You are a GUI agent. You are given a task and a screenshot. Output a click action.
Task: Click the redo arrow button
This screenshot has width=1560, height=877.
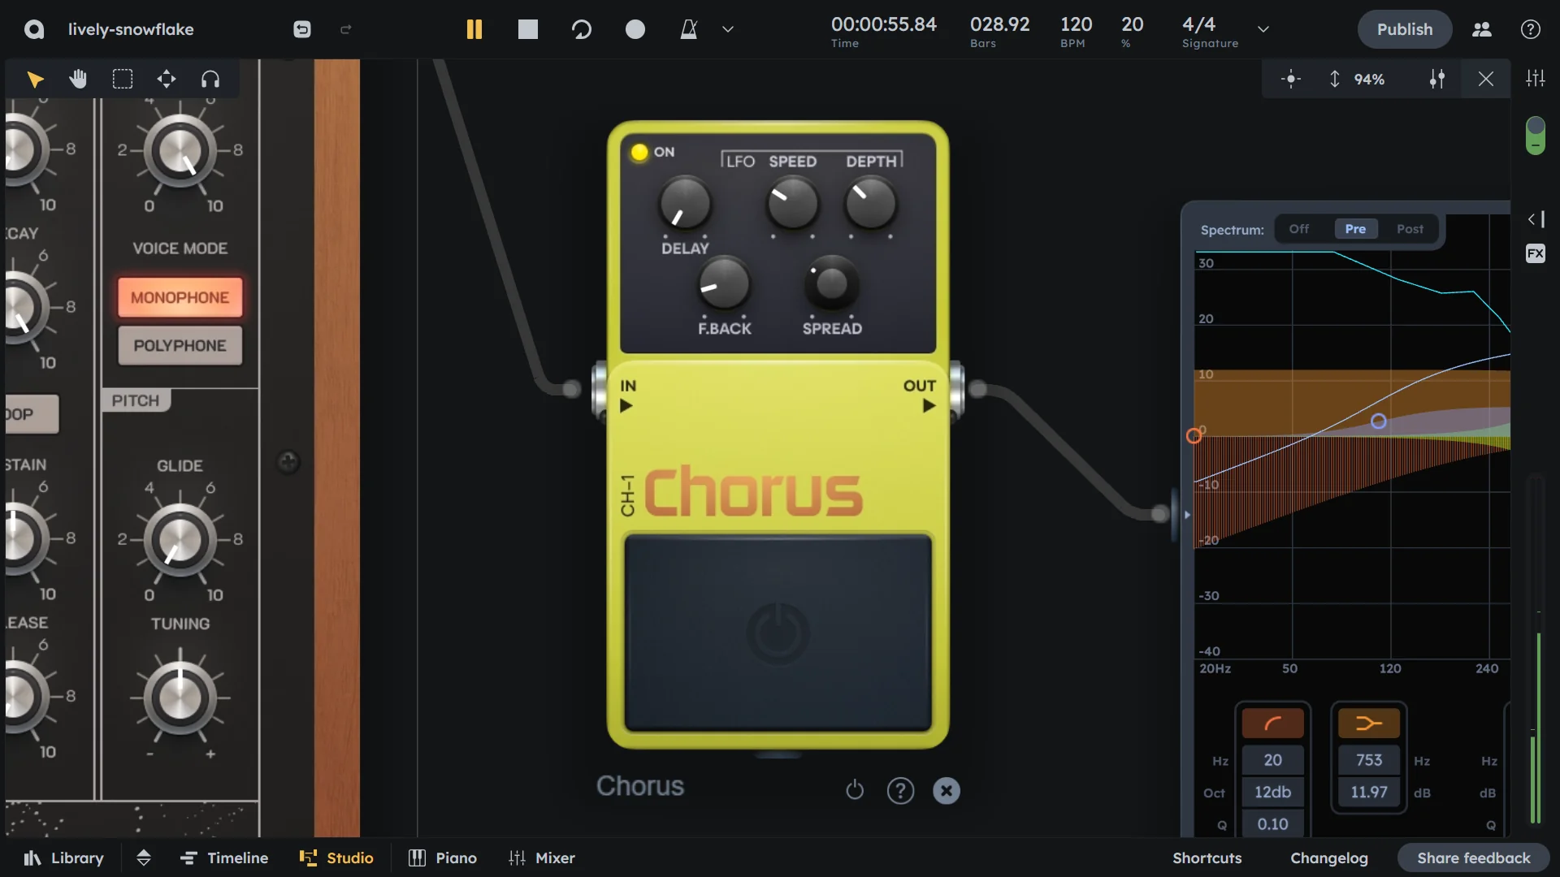point(345,29)
